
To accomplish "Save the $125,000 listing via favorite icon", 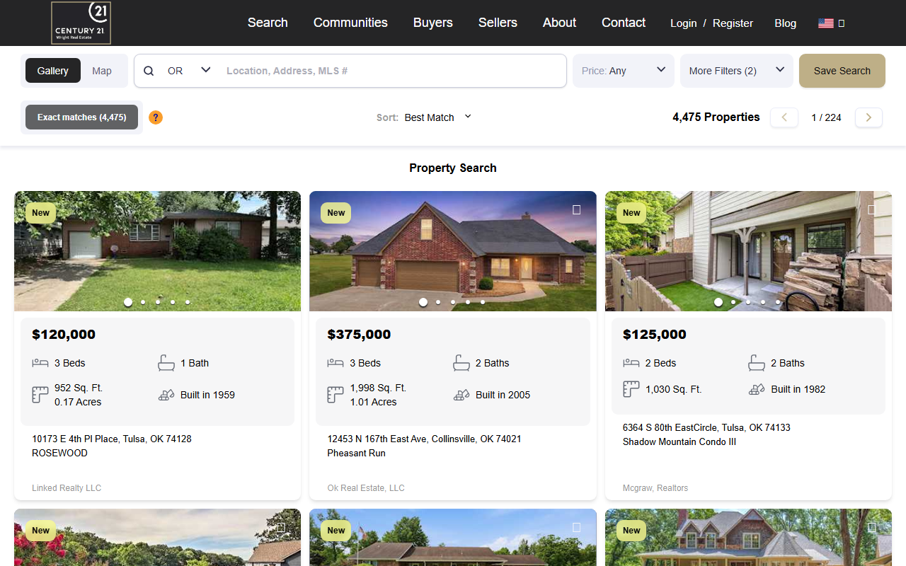I will point(871,210).
